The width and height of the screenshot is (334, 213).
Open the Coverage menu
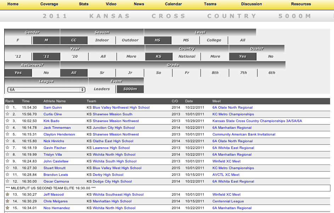[x=49, y=4]
